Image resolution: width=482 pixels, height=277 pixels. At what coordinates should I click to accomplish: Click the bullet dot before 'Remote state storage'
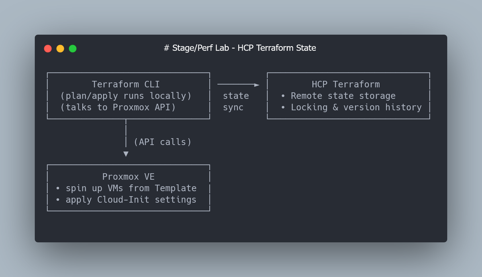click(x=283, y=96)
